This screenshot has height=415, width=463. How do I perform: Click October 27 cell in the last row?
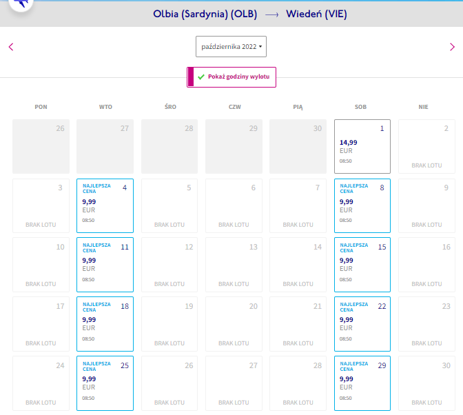(234, 383)
